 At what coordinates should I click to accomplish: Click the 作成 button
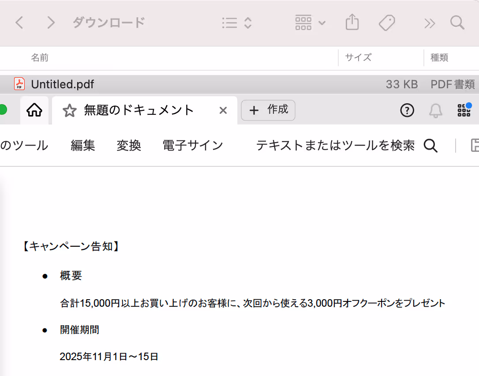point(268,110)
